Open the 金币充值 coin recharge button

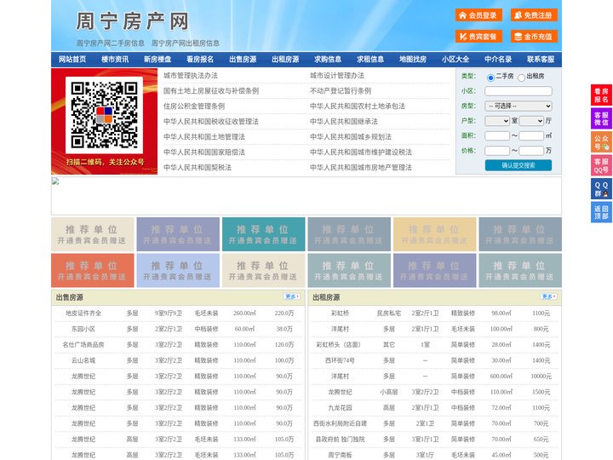[534, 37]
